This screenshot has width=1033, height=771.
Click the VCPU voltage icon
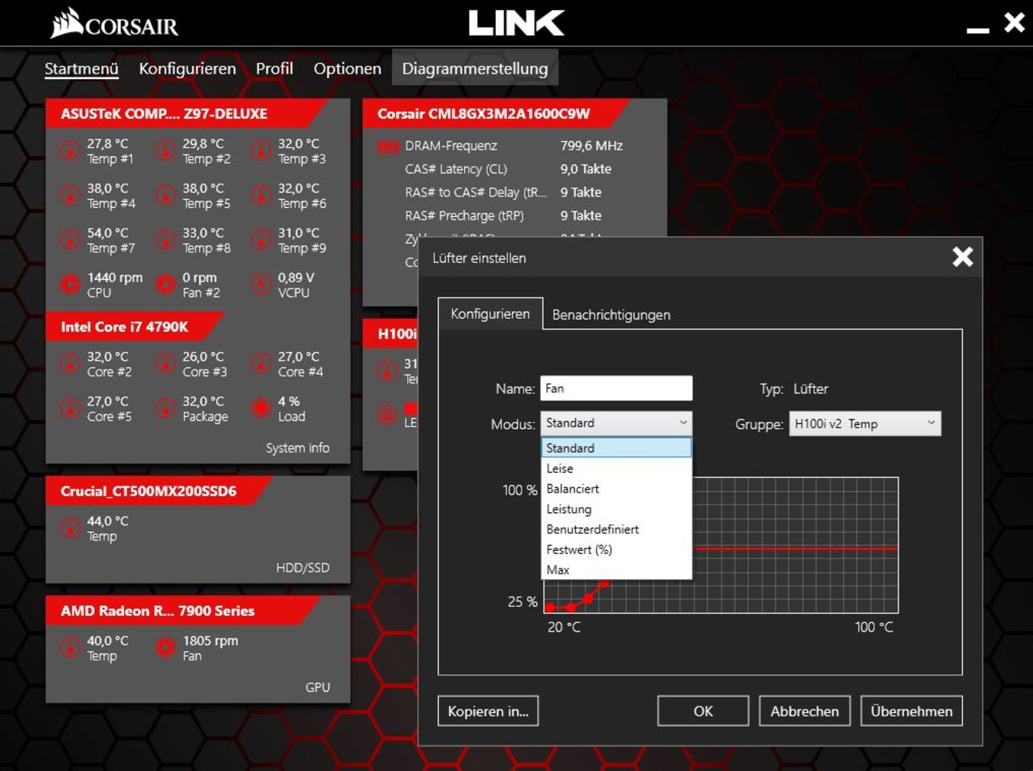(261, 285)
